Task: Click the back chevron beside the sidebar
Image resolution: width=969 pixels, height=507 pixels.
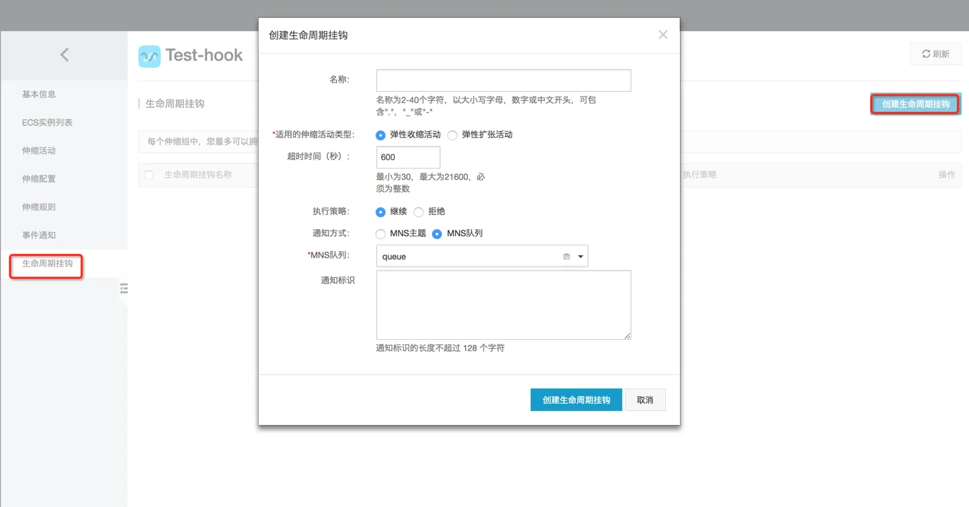Action: 64,54
